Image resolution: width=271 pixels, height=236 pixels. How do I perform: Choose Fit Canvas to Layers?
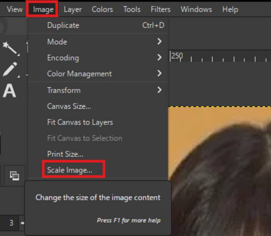click(98, 122)
